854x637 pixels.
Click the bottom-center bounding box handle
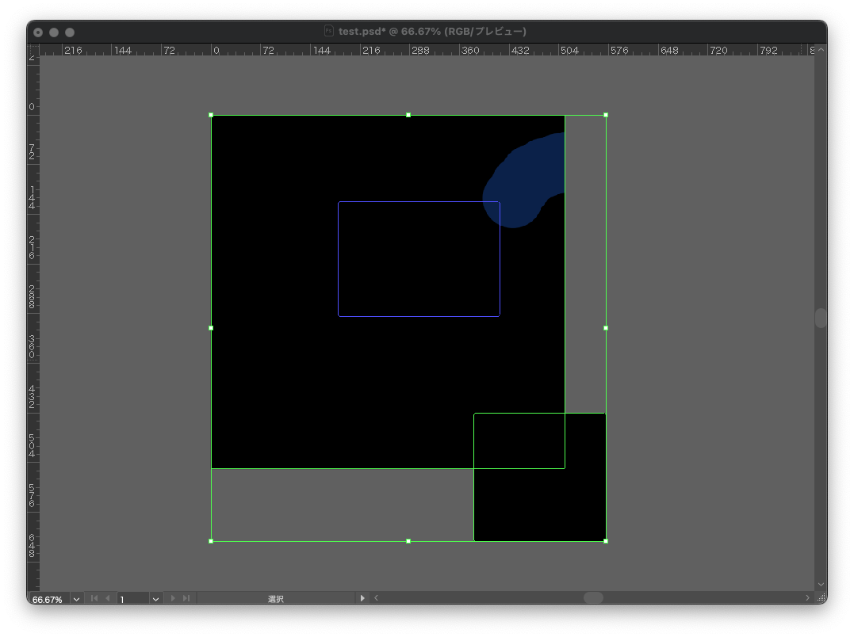pyautogui.click(x=408, y=541)
